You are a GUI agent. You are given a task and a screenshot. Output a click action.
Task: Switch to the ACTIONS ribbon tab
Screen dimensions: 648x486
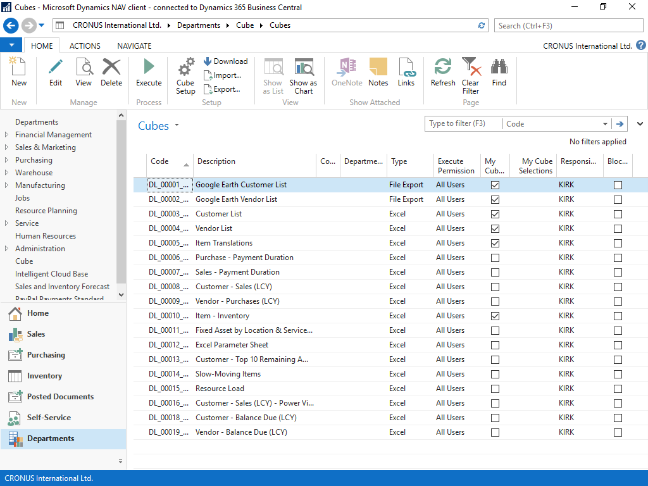pyautogui.click(x=85, y=46)
